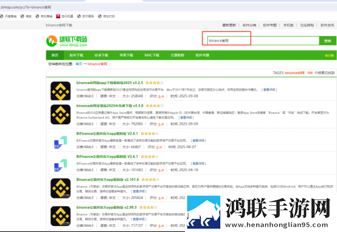Click the BiFinance icon dated 2025-08-07
Image resolution: width=337 pixels, height=232 pixels.
(x=61, y=142)
